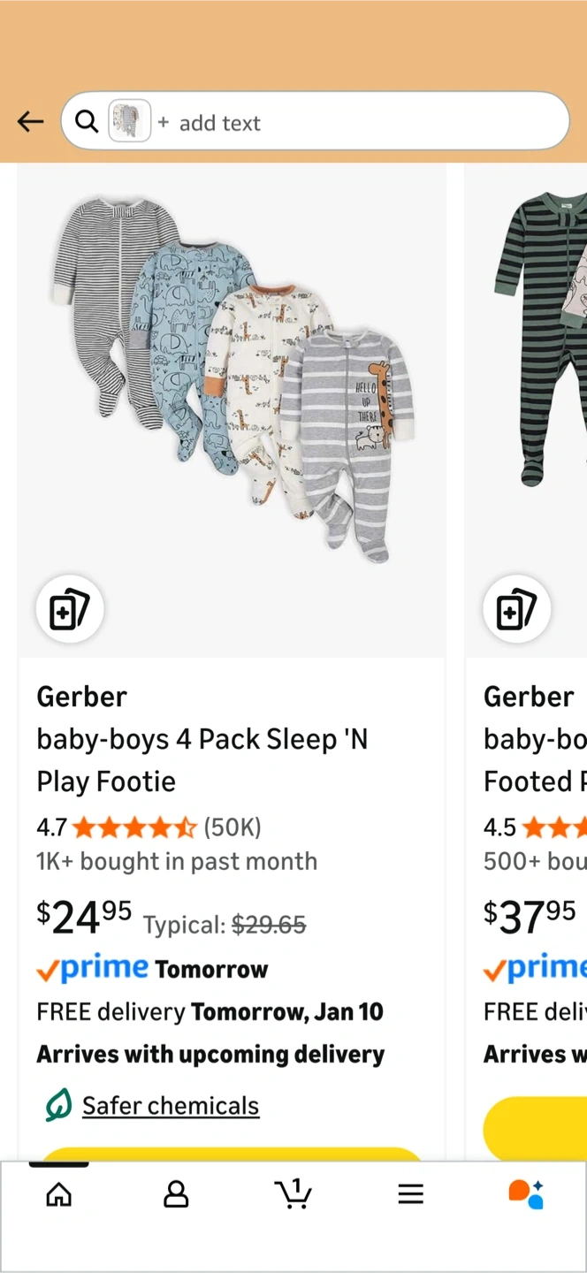The height and width of the screenshot is (1273, 587).
Task: Tap the $24.95 price
Action: click(84, 918)
